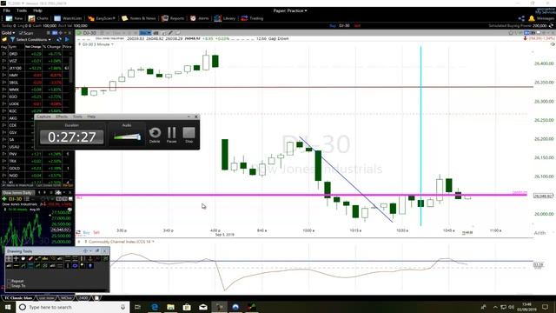The height and width of the screenshot is (313, 556).
Task: Expand the Paper: Practice account dropdown
Action: click(290, 10)
